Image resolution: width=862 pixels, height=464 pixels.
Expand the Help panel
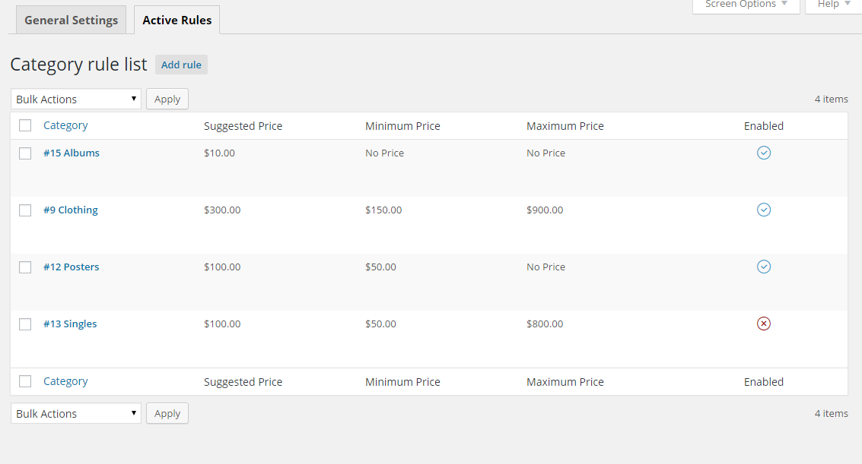(x=834, y=5)
